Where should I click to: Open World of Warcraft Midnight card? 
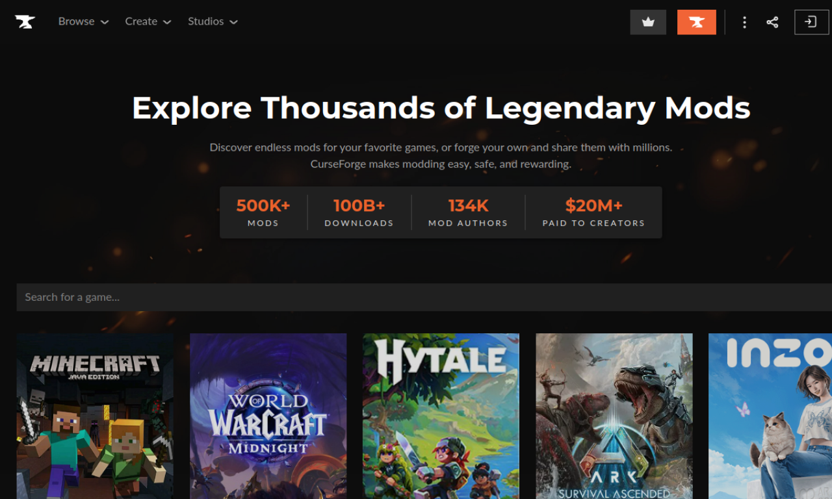(268, 416)
